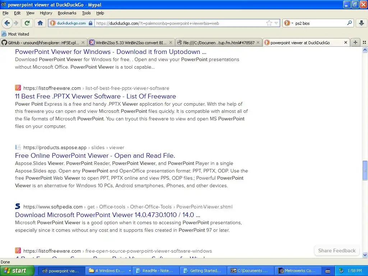Open PowerPoint Viewer for Windows Uptodown result
368x276 pixels.
coord(111,52)
